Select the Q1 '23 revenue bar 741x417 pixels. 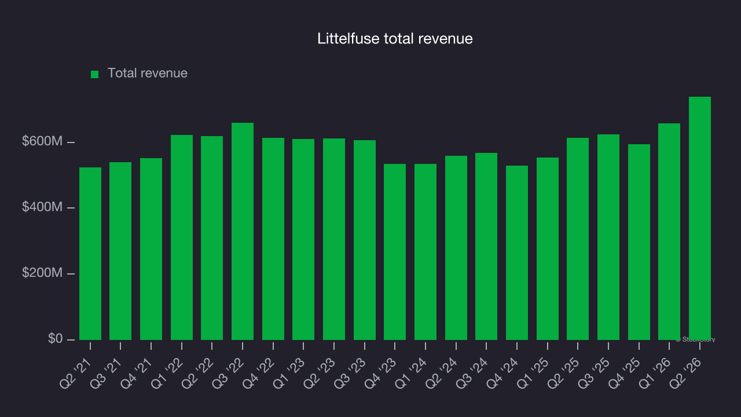pyautogui.click(x=303, y=239)
